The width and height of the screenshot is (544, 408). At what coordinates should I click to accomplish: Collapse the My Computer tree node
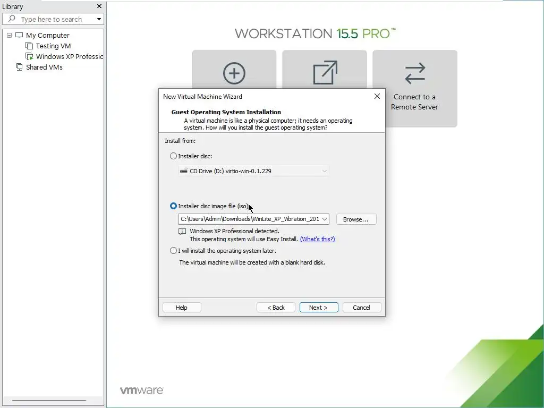pyautogui.click(x=10, y=36)
